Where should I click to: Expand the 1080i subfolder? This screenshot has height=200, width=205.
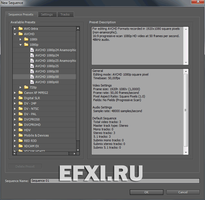[20, 39]
